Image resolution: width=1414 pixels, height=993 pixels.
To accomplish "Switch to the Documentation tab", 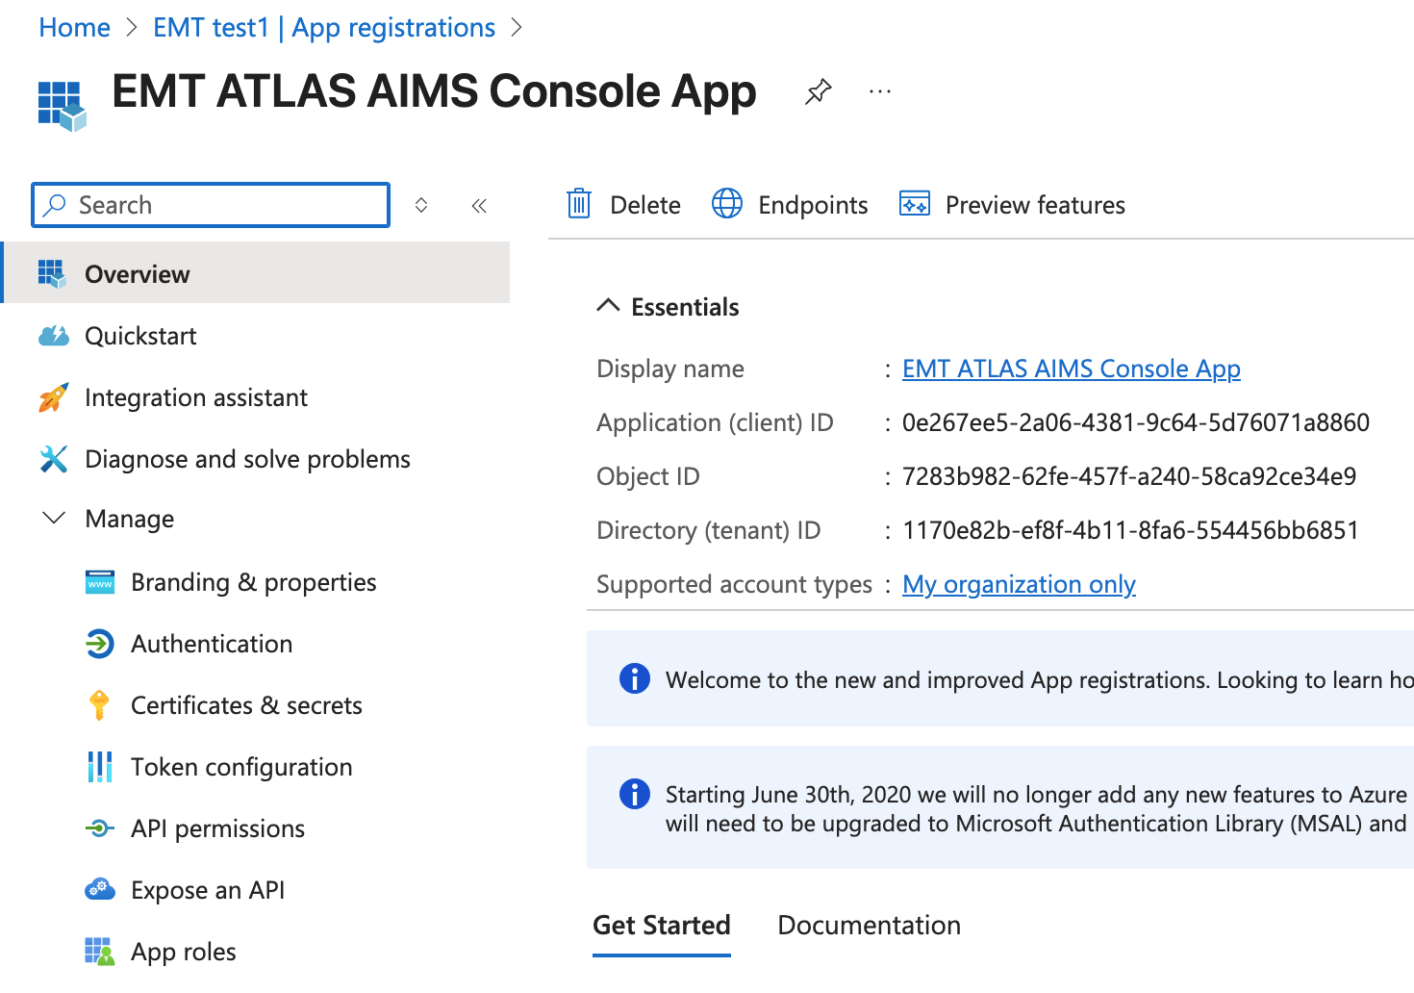I will (869, 926).
